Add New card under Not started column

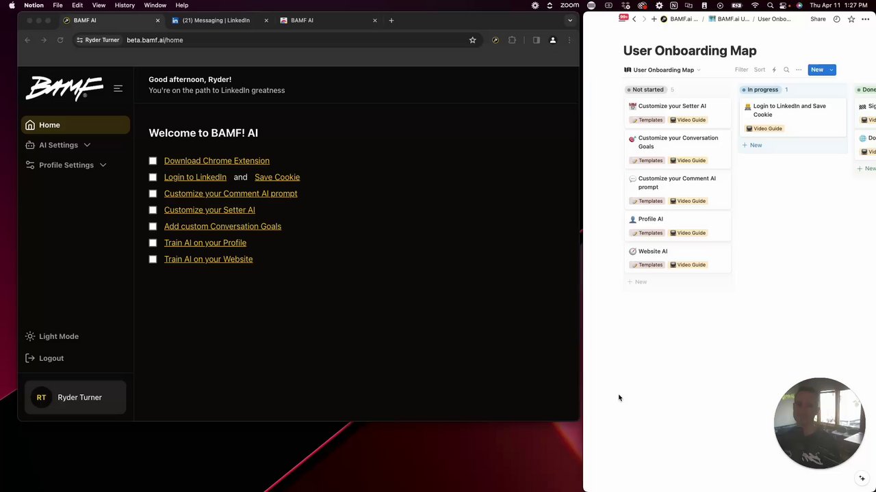click(637, 282)
